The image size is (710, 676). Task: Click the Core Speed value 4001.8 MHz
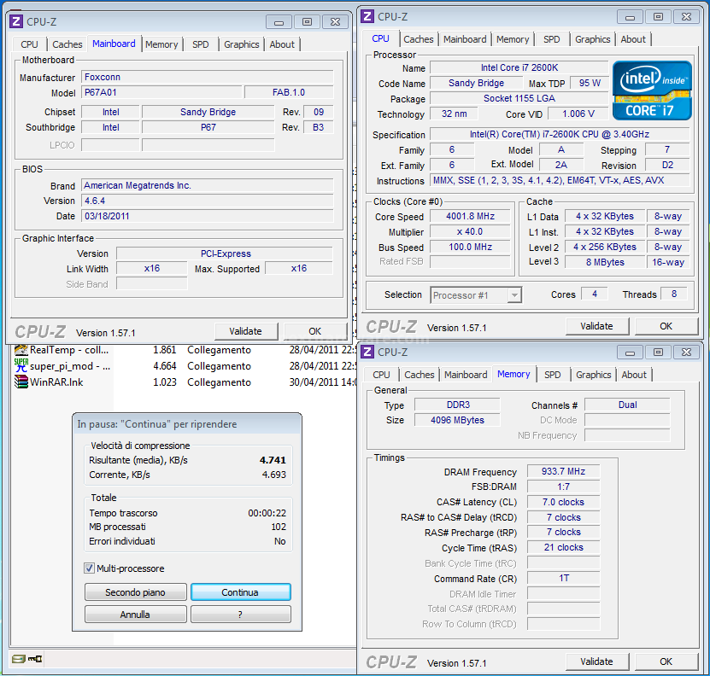click(471, 216)
